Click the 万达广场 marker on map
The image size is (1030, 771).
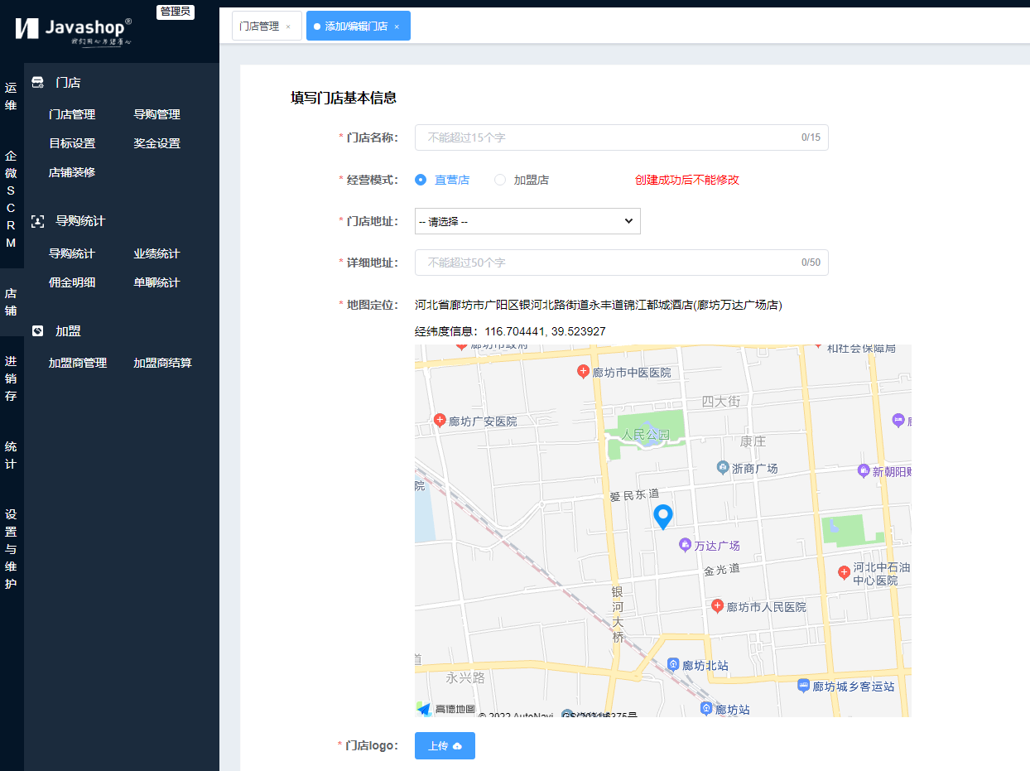685,545
